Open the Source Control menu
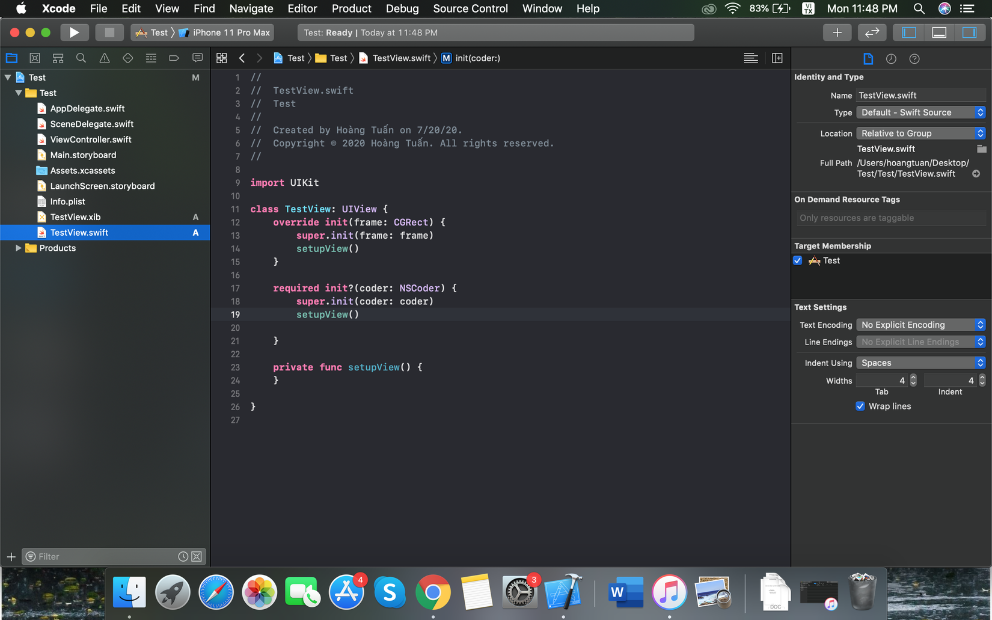This screenshot has width=992, height=620. point(470,8)
